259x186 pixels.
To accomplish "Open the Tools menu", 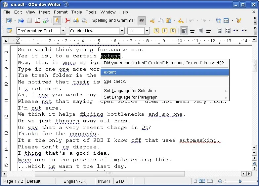I will (91, 12).
